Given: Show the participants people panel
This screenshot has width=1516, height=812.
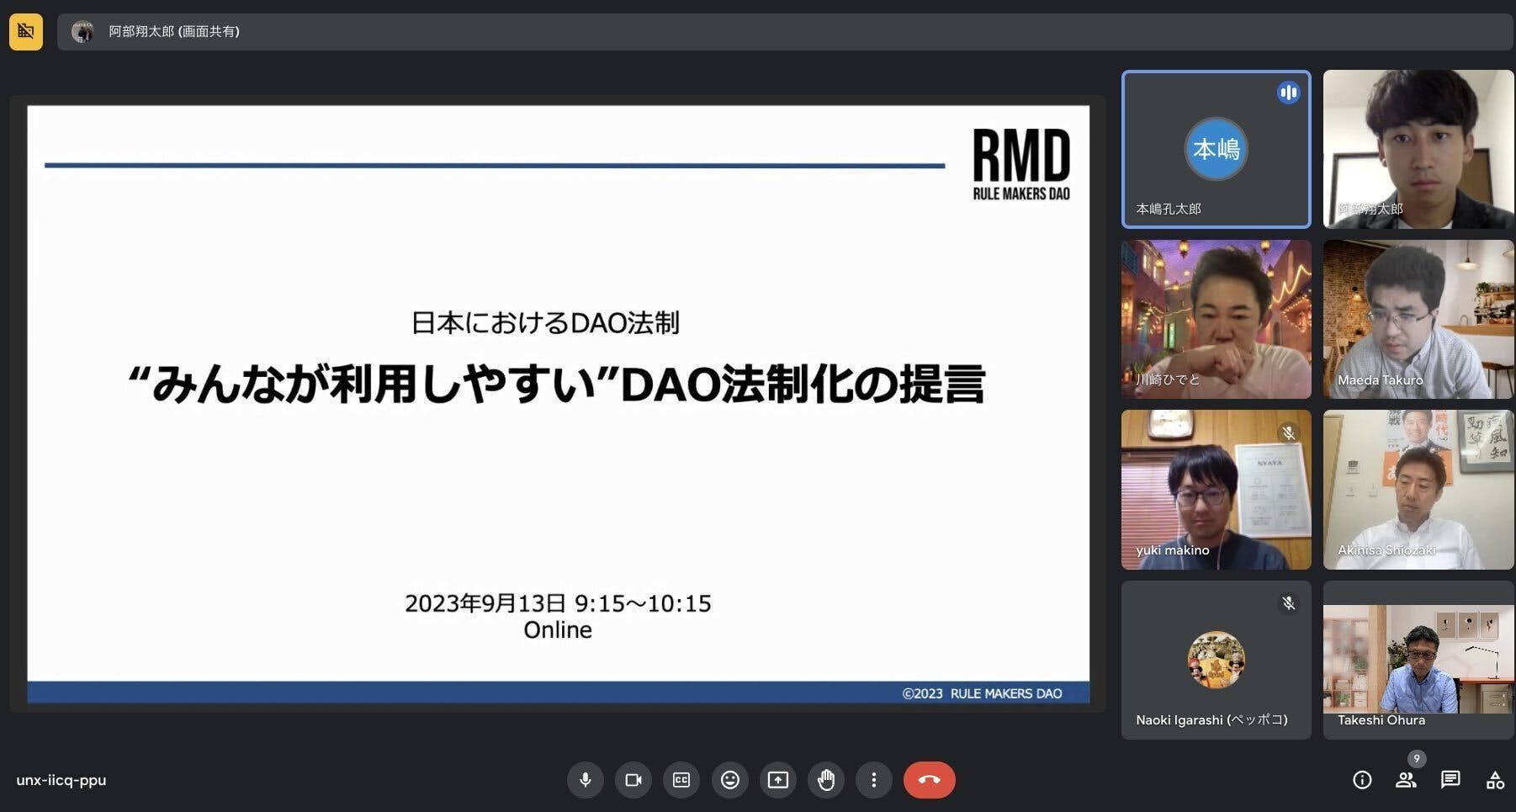Looking at the screenshot, I should pyautogui.click(x=1406, y=780).
